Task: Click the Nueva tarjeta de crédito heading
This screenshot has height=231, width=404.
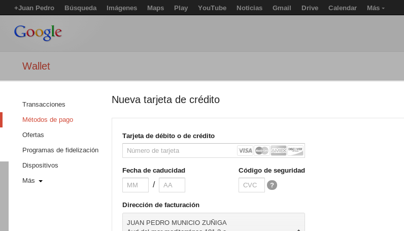Action: pyautogui.click(x=165, y=100)
